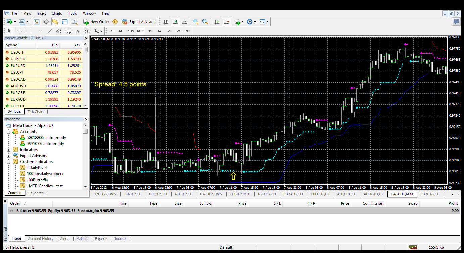Image resolution: width=464 pixels, height=253 pixels.
Task: Switch to the Favorites tab in Navigator
Action: [36, 193]
